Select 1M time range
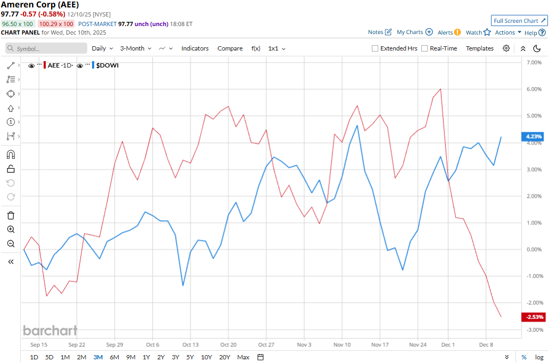The height and width of the screenshot is (362, 549). click(65, 357)
